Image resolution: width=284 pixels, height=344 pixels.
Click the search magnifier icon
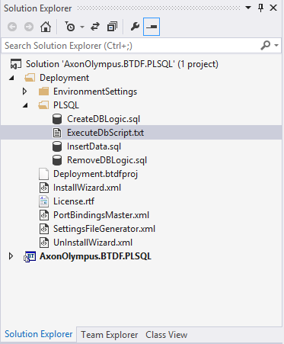pyautogui.click(x=266, y=46)
